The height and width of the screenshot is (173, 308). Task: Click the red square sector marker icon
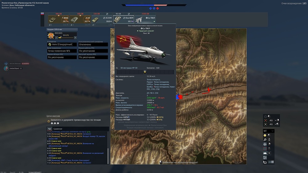tap(265, 149)
